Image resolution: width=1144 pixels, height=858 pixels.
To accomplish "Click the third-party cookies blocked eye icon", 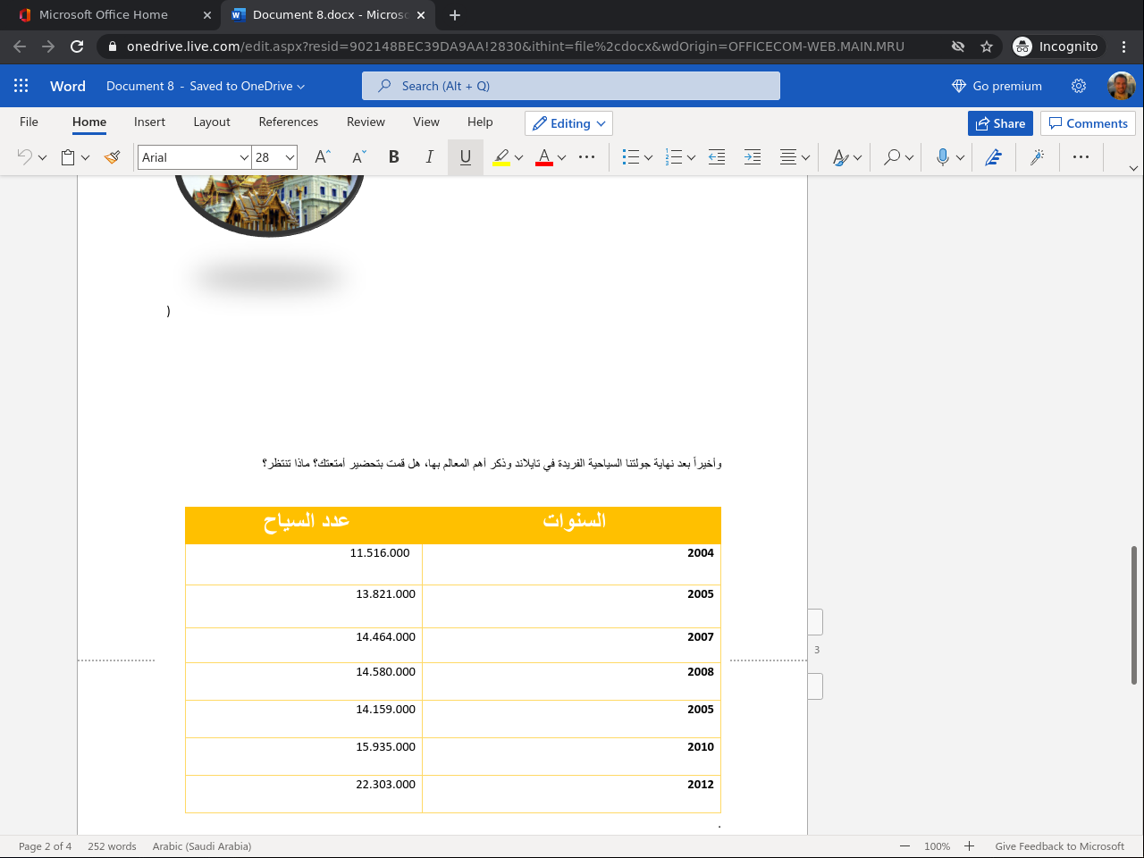I will click(958, 46).
